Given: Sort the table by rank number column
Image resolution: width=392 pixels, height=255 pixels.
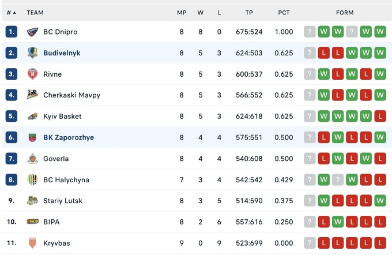Looking at the screenshot, I should point(11,12).
